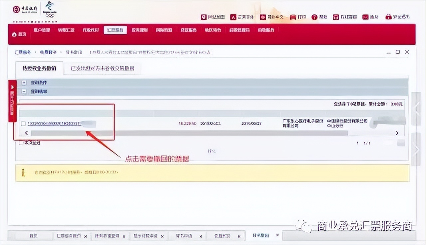Check the checkbox next to the listed draft
Screen dimensions: 426x245
[x=23, y=123]
